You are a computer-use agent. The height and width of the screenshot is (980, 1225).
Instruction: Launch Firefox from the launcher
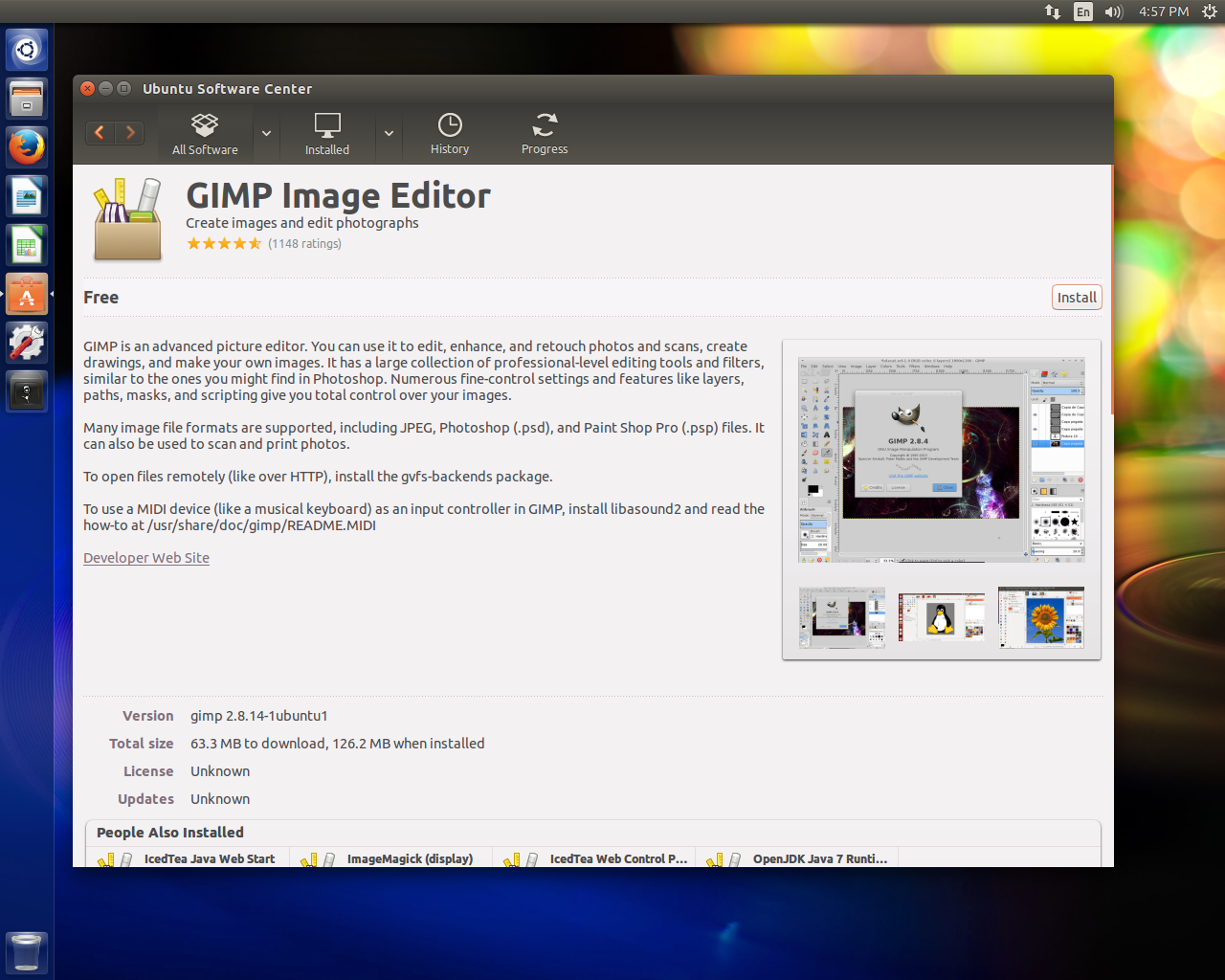coord(27,146)
